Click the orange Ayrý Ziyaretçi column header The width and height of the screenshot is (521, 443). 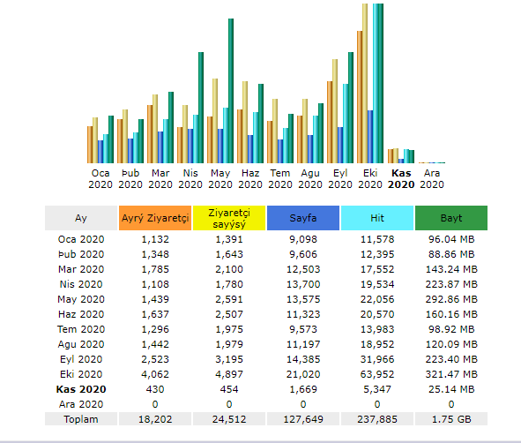click(x=155, y=218)
